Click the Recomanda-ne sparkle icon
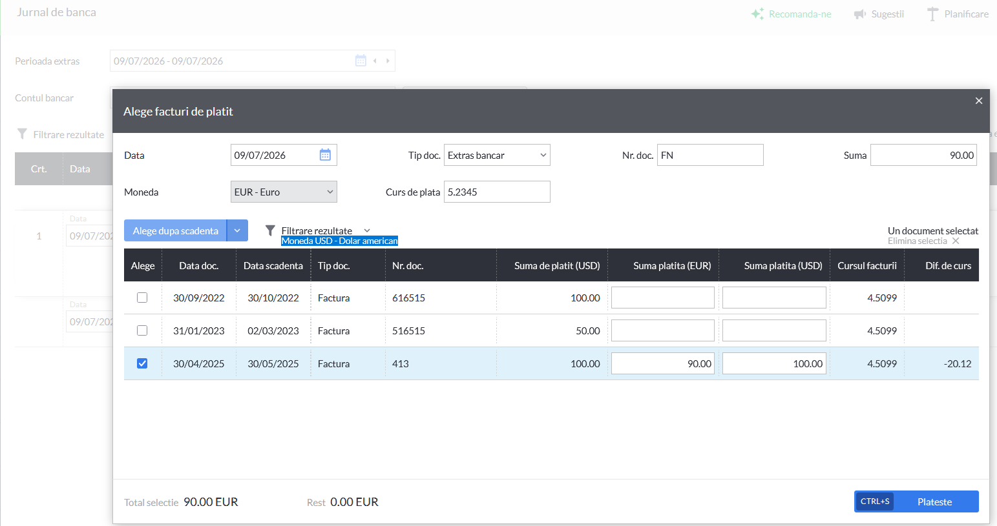 tap(757, 14)
